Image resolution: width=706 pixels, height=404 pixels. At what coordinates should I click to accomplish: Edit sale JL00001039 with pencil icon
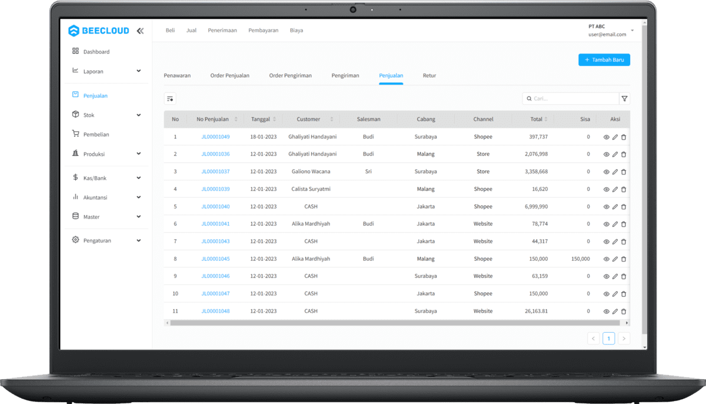pyautogui.click(x=615, y=190)
